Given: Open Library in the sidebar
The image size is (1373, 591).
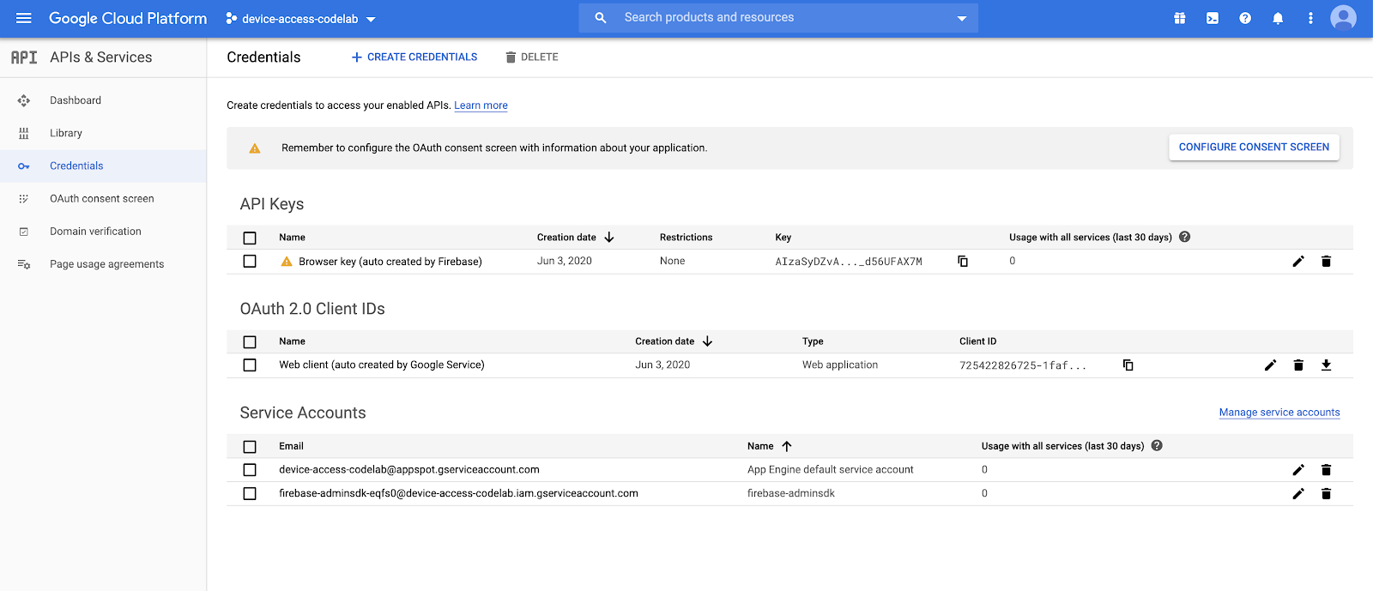Looking at the screenshot, I should 66,134.
